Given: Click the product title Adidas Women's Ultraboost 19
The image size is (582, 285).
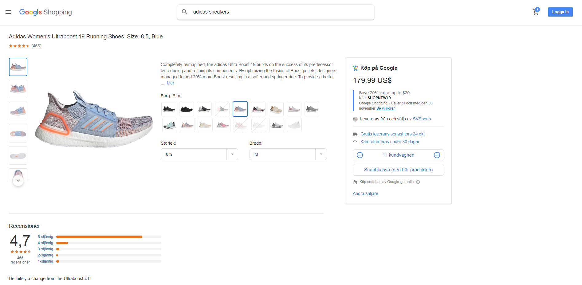Looking at the screenshot, I should pos(86,37).
